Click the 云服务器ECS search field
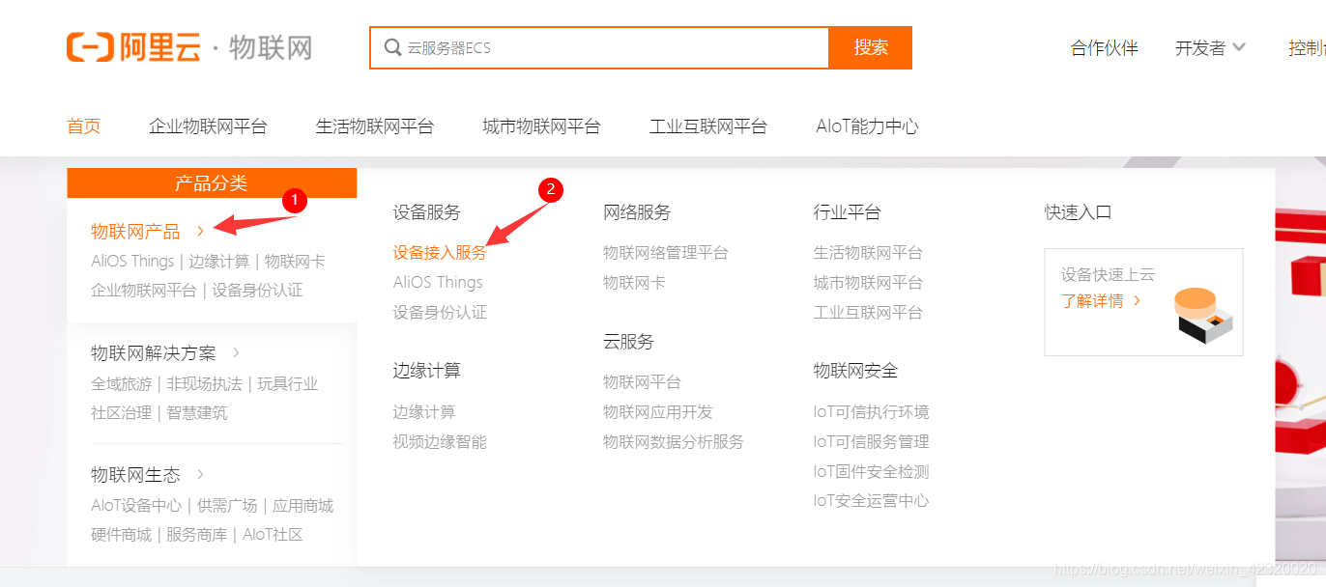Screen dimensions: 1326x587 click(x=599, y=48)
